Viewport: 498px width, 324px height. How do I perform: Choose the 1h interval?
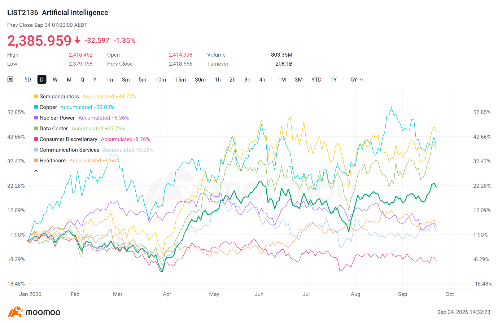pyautogui.click(x=218, y=79)
